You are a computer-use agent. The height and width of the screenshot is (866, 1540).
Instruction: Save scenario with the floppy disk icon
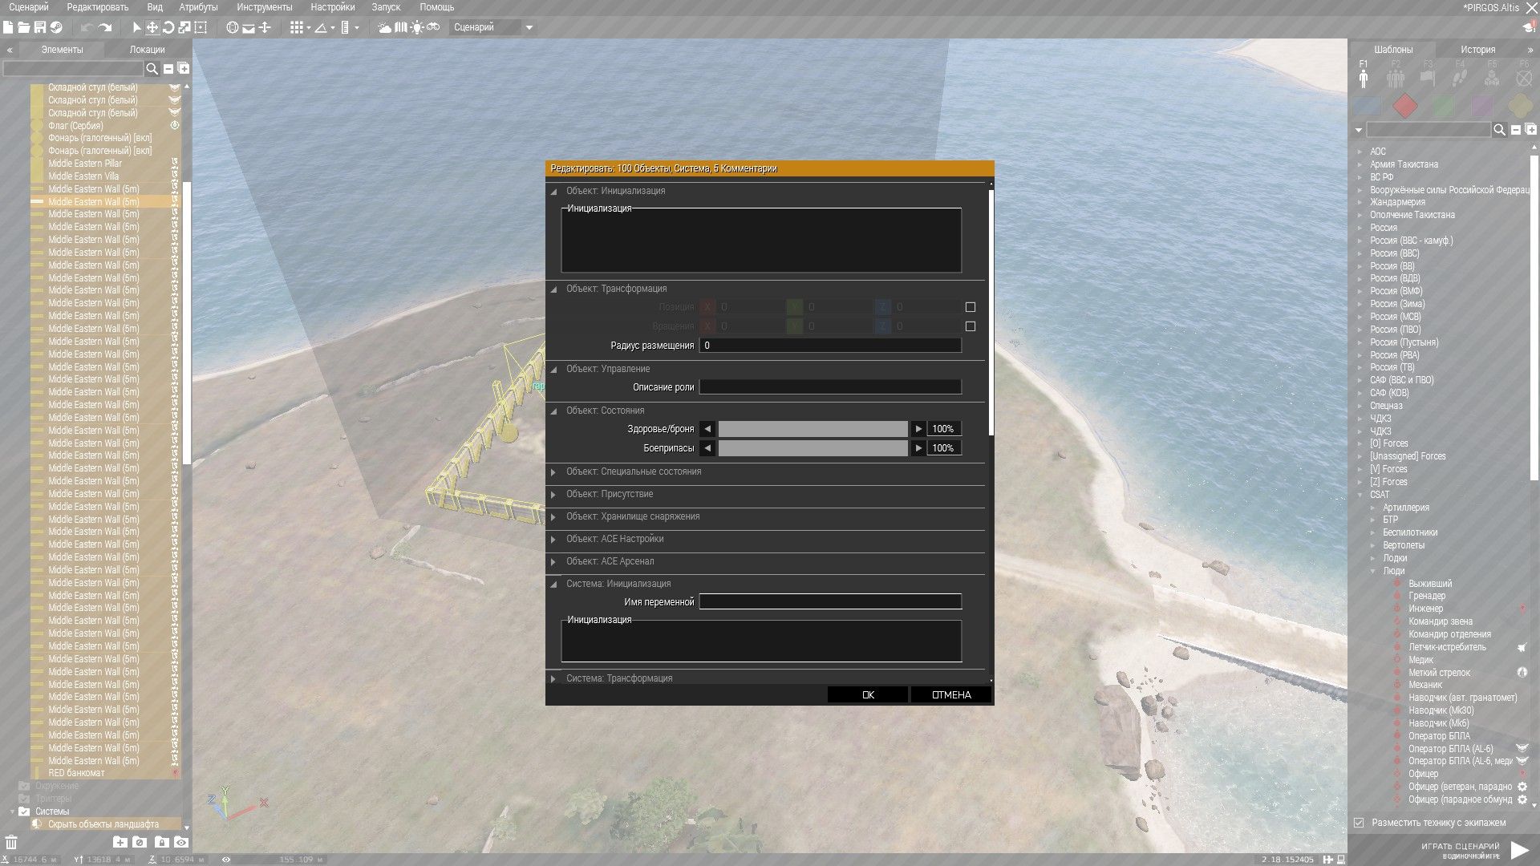[39, 27]
